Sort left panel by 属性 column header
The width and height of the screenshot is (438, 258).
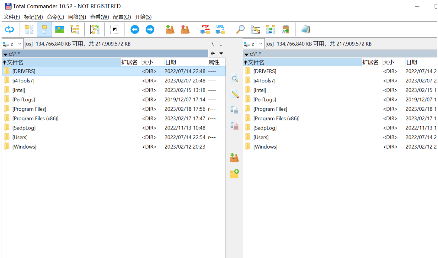click(216, 62)
